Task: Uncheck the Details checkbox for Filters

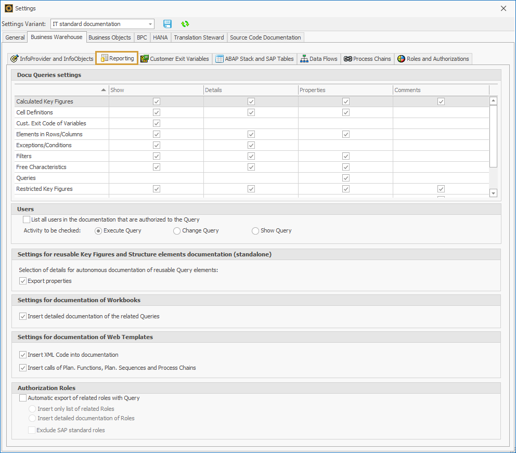Action: click(251, 156)
